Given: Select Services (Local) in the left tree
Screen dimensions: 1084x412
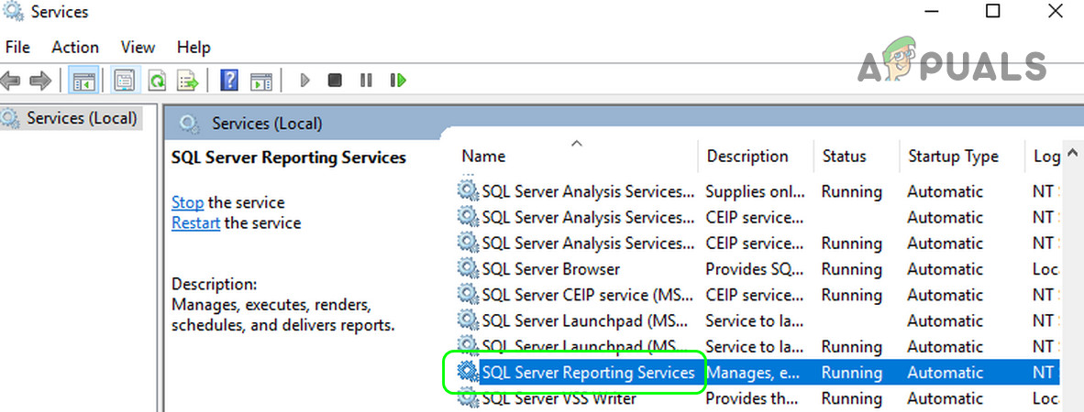Looking at the screenshot, I should [81, 118].
